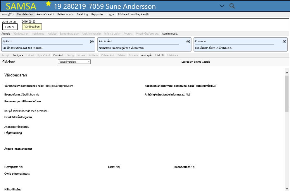Click the Vårdbegäran document heading
Viewport: 290px width, 191px height.
[x=16, y=75]
